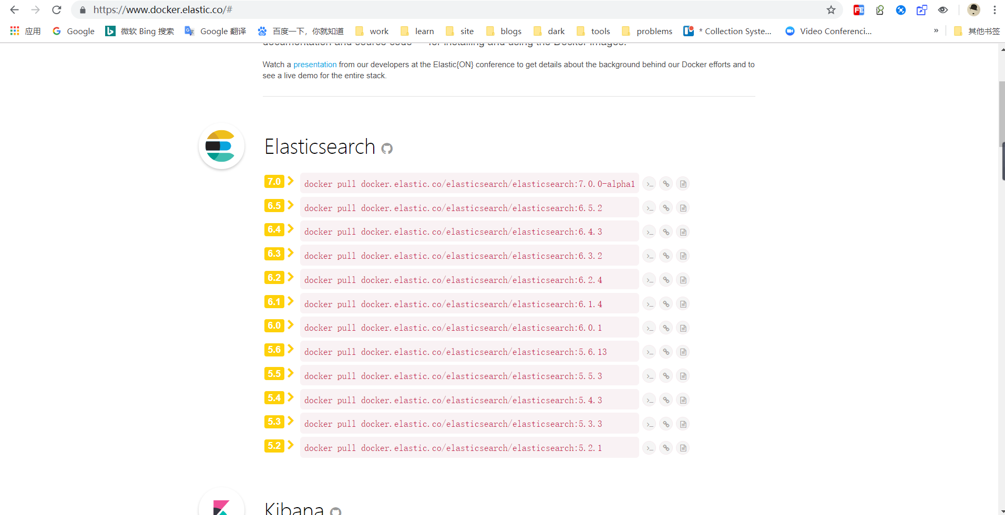The height and width of the screenshot is (515, 1005).
Task: Open the GitHub icon beside Elasticsearch heading
Action: click(x=387, y=149)
